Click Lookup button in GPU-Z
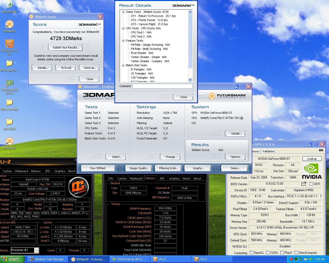This screenshot has height=263, width=329. pos(312,159)
